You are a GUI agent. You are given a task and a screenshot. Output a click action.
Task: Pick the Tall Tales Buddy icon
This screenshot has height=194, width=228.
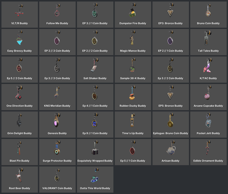click(207, 38)
